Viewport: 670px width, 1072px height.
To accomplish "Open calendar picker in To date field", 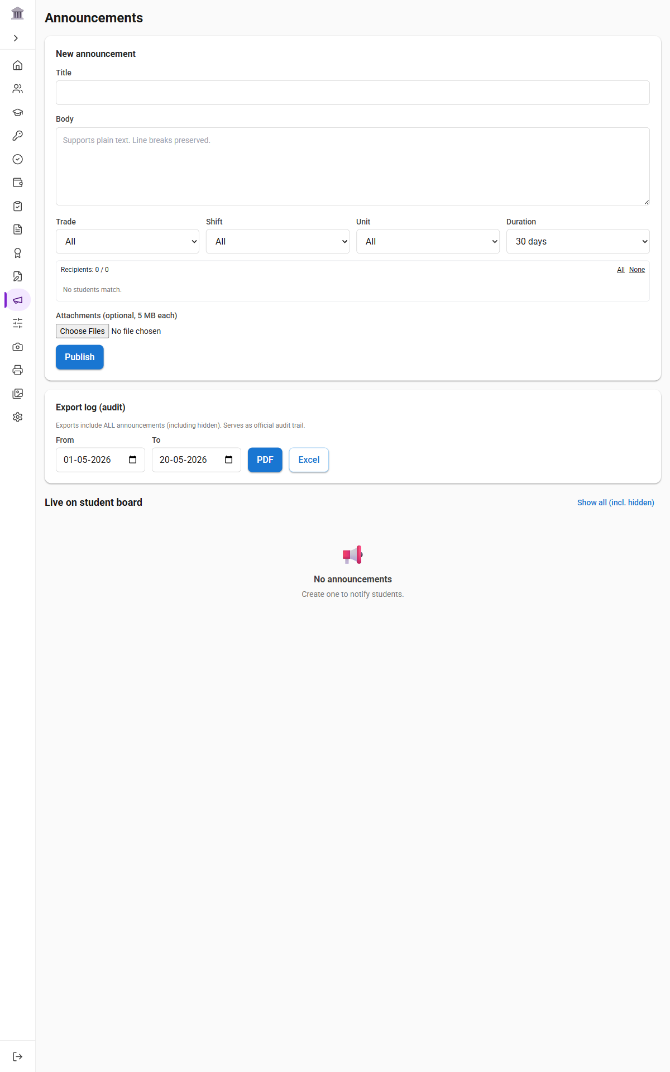I will [x=229, y=460].
